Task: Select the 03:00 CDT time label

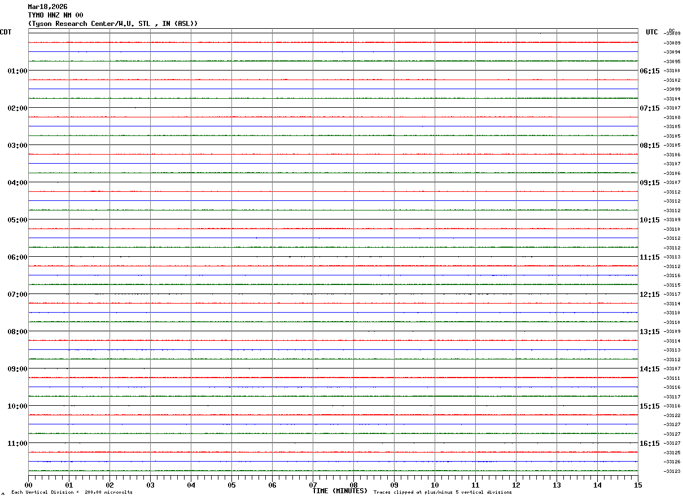Action: (x=17, y=146)
